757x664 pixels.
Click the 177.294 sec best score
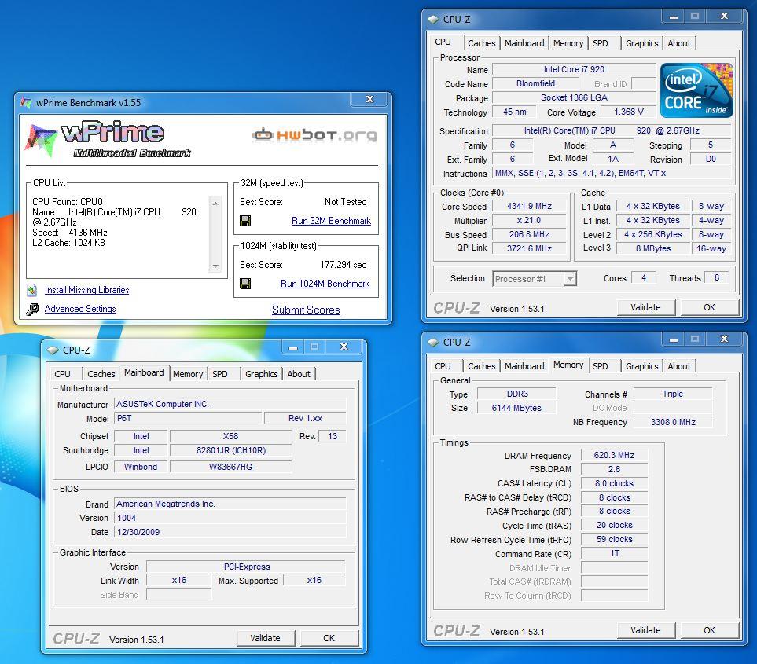coord(344,265)
